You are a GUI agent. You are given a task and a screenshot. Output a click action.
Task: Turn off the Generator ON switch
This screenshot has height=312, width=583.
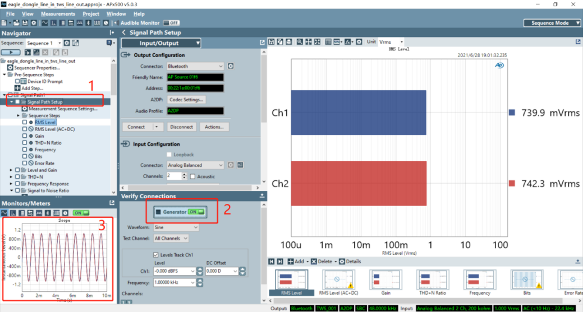click(196, 212)
